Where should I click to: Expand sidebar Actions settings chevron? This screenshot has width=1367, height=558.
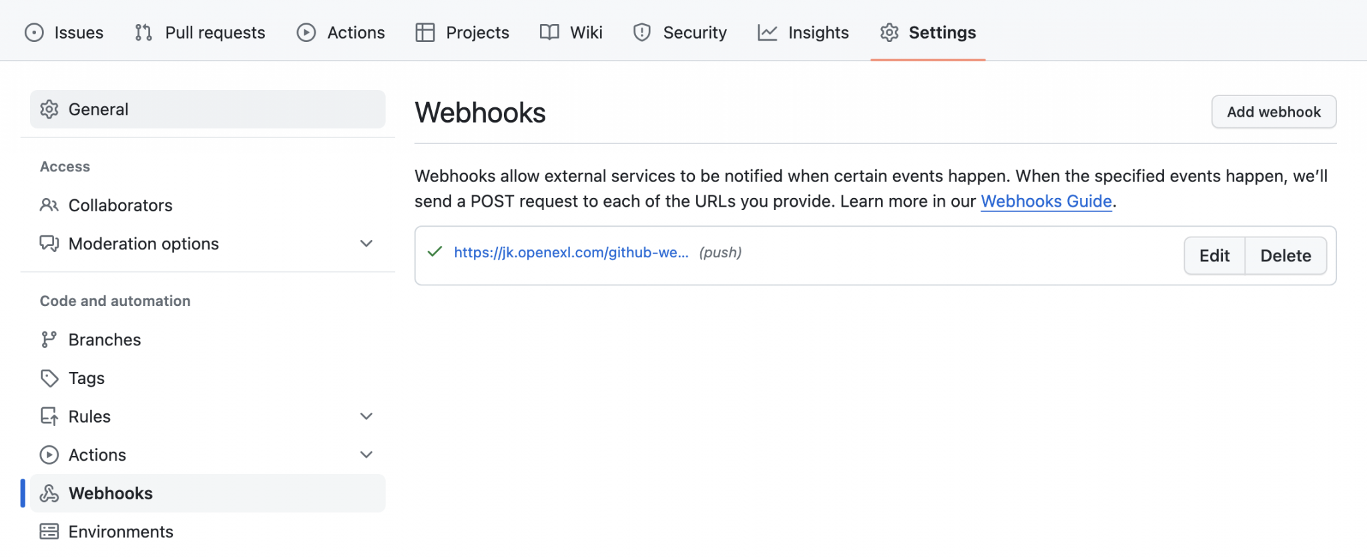pos(366,455)
